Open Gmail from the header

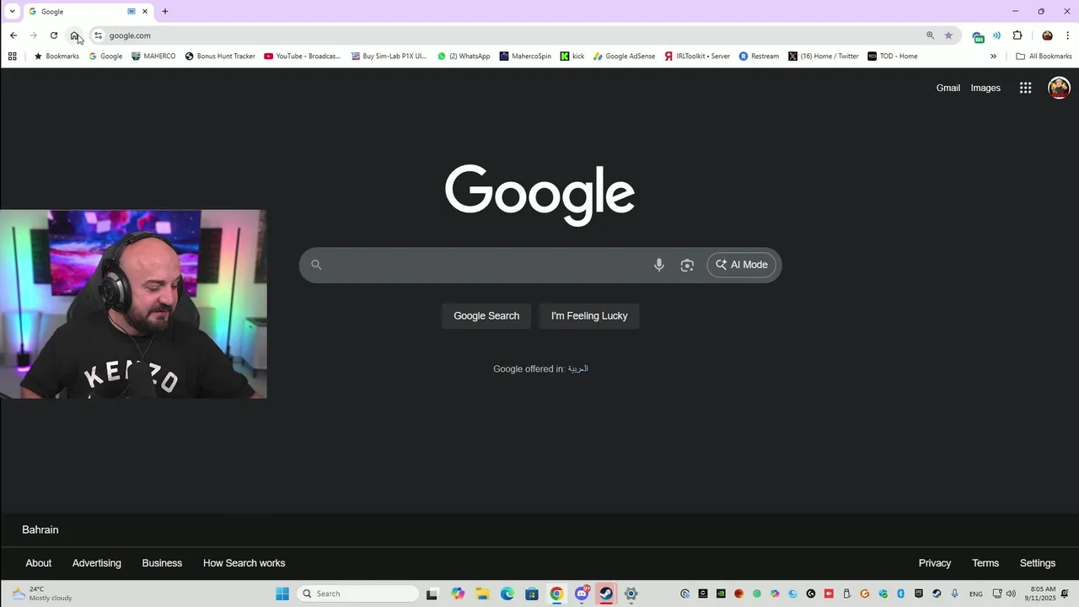[x=948, y=88]
